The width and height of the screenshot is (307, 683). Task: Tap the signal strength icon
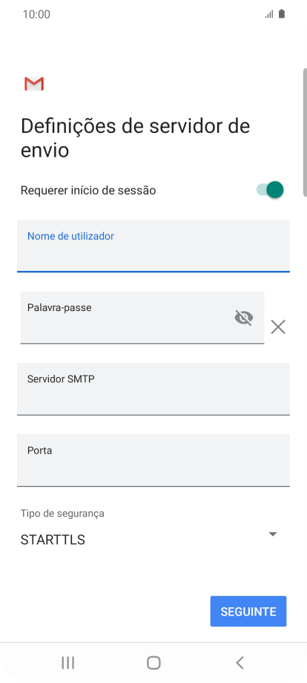click(269, 14)
